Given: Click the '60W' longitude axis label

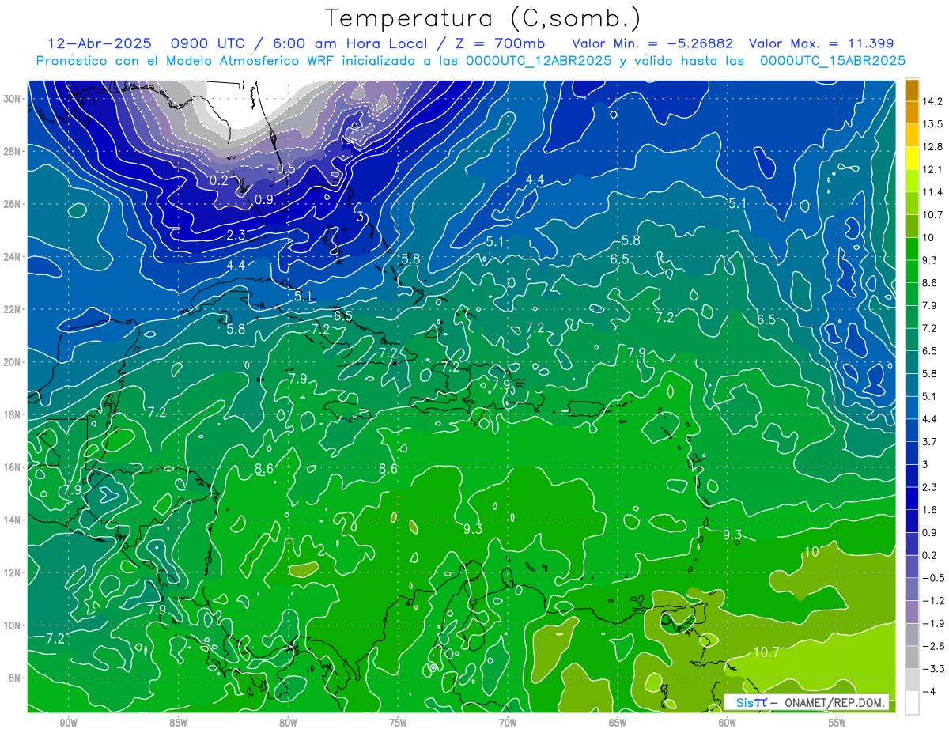Looking at the screenshot, I should 728,723.
